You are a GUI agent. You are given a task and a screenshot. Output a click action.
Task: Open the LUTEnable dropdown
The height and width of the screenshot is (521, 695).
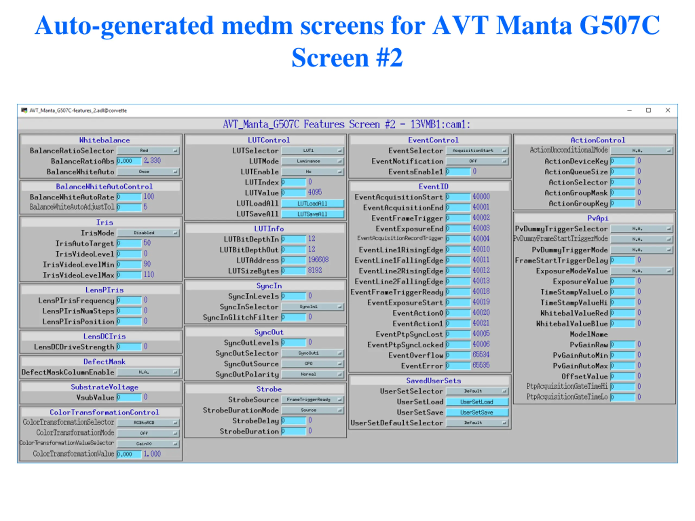click(x=313, y=172)
